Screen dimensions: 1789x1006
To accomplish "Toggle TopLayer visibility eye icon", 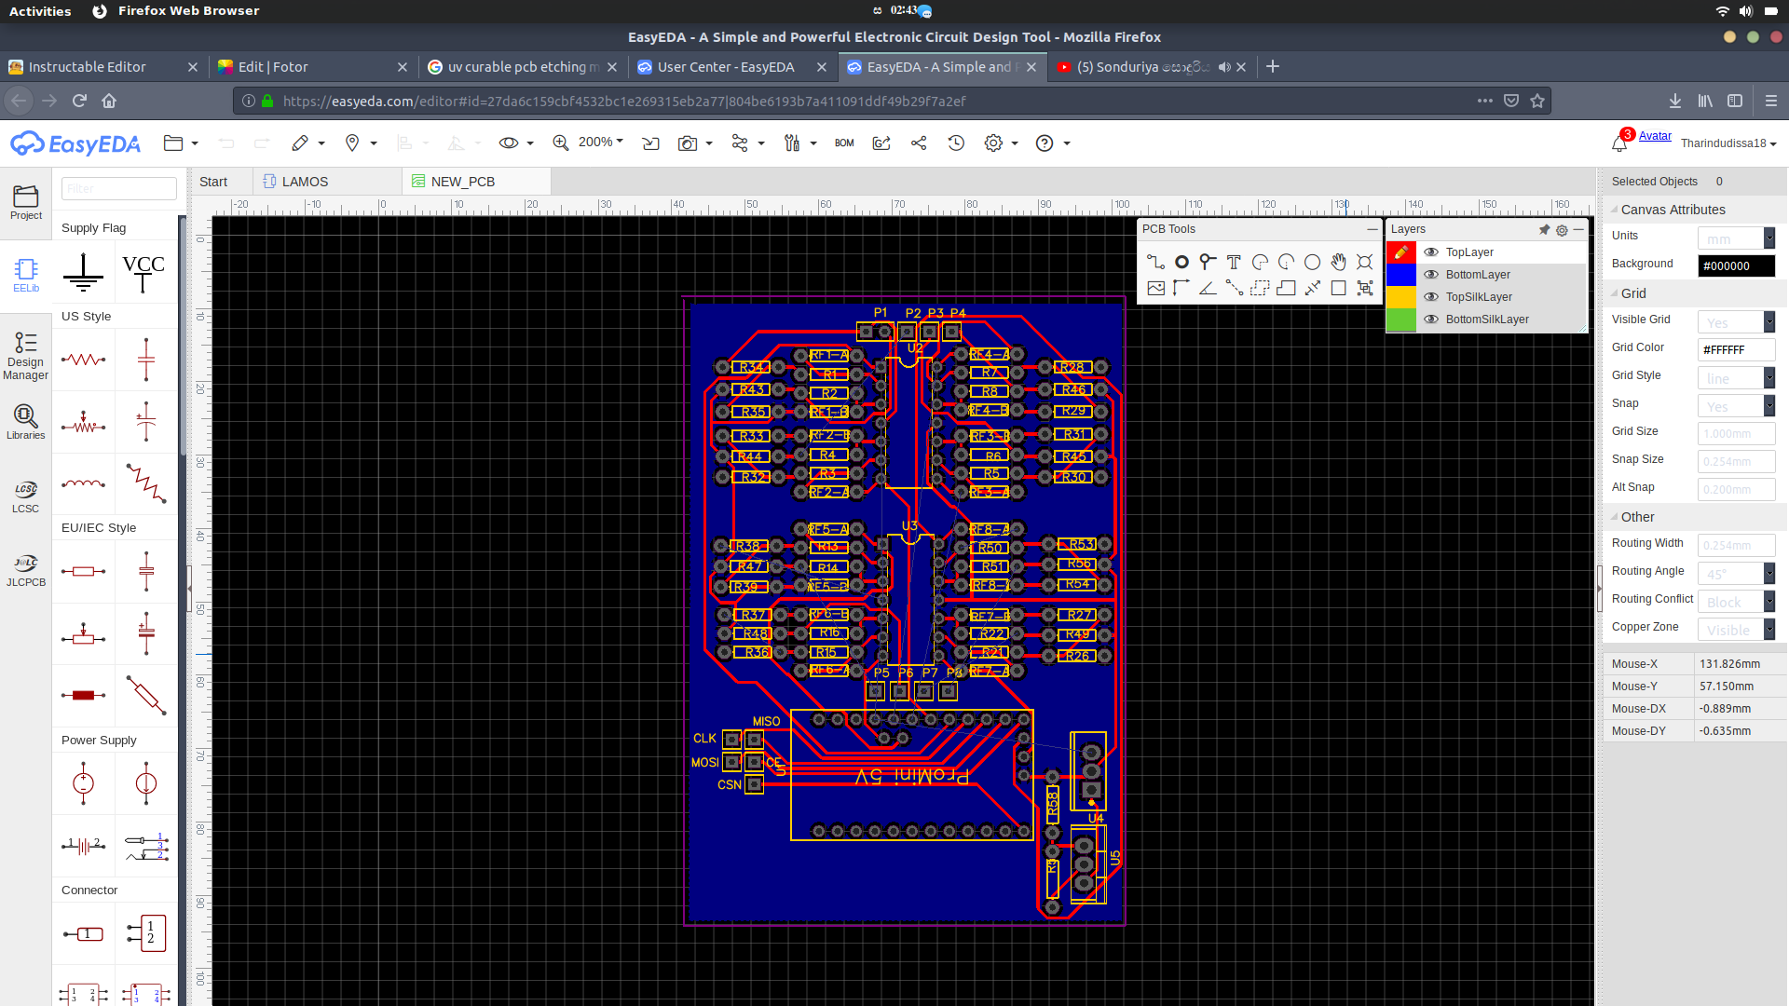I will 1431,251.
